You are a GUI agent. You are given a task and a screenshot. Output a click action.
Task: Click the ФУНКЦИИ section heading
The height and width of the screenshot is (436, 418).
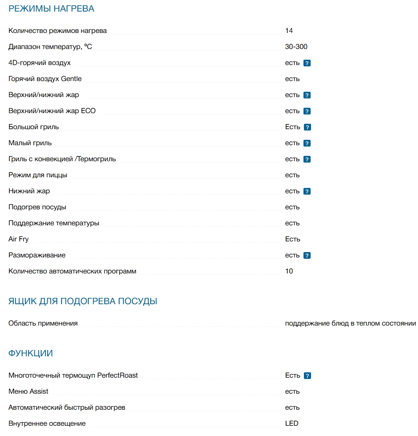(x=31, y=353)
